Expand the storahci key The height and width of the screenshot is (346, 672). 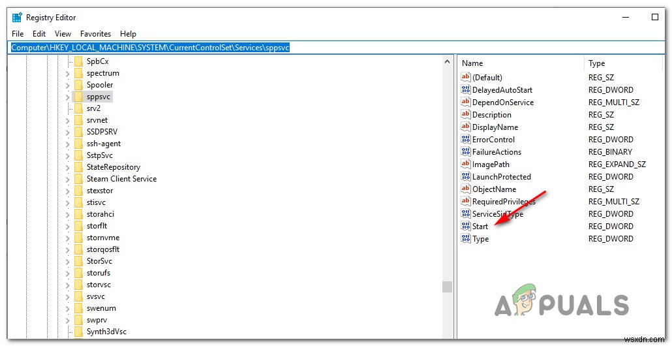(x=68, y=215)
